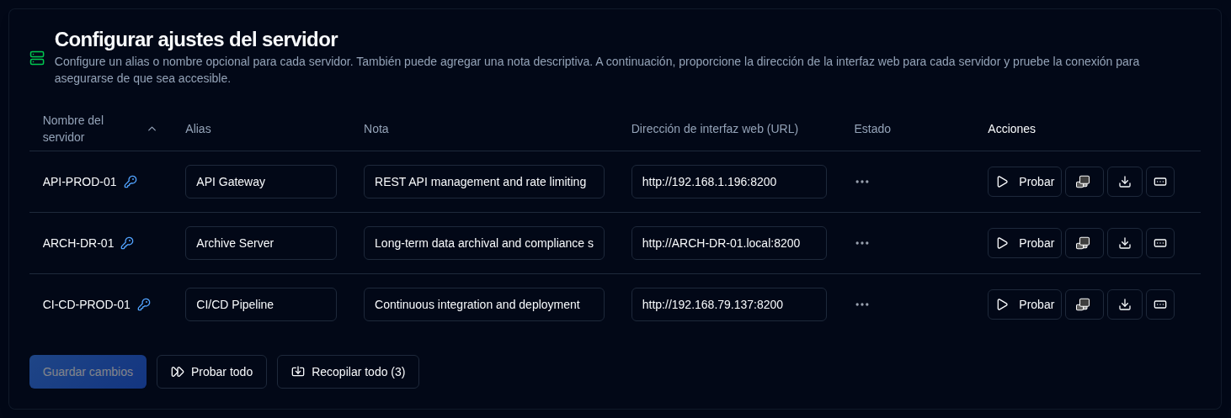1231x418 pixels.
Task: Click the download icon in CI-CD-PROD-01 row
Action: pyautogui.click(x=1125, y=304)
